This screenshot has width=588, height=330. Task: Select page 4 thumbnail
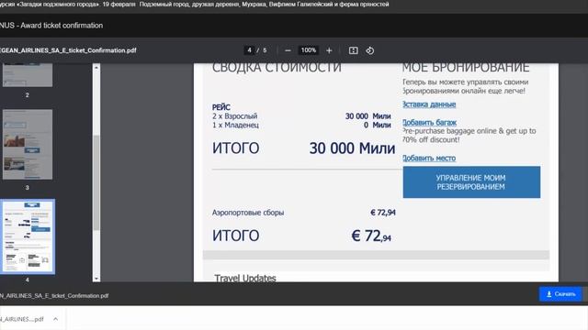tap(28, 236)
